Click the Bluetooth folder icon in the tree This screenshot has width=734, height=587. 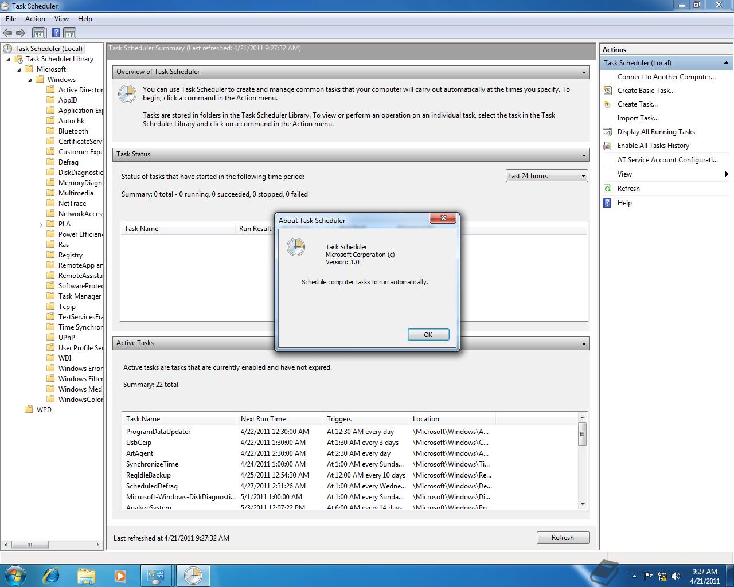[x=51, y=131]
